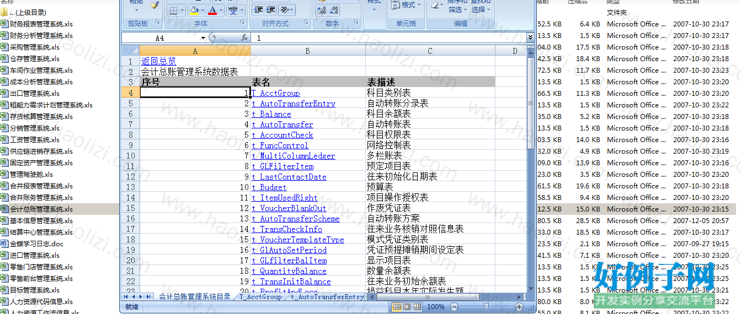Click the phonetic guide wén icon
741x314 pixels.
[233, 10]
